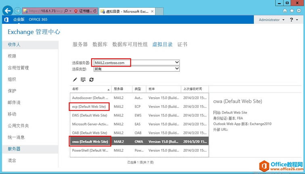The height and width of the screenshot is (174, 305).
Task: Sort by the 名称 column header
Action: (90, 89)
